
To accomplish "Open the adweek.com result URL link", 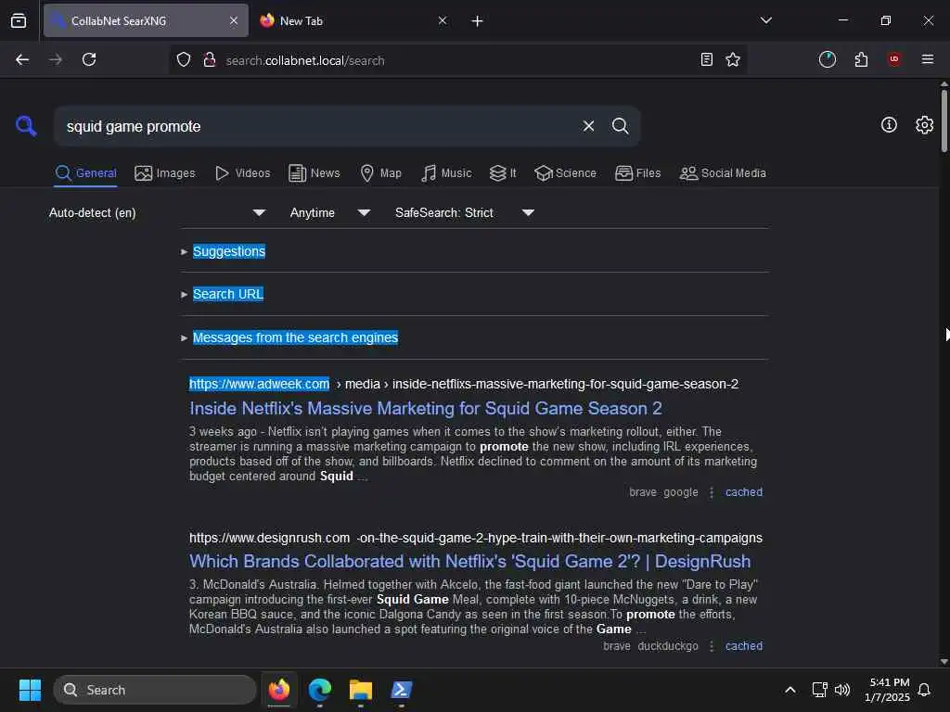I will coord(464,384).
